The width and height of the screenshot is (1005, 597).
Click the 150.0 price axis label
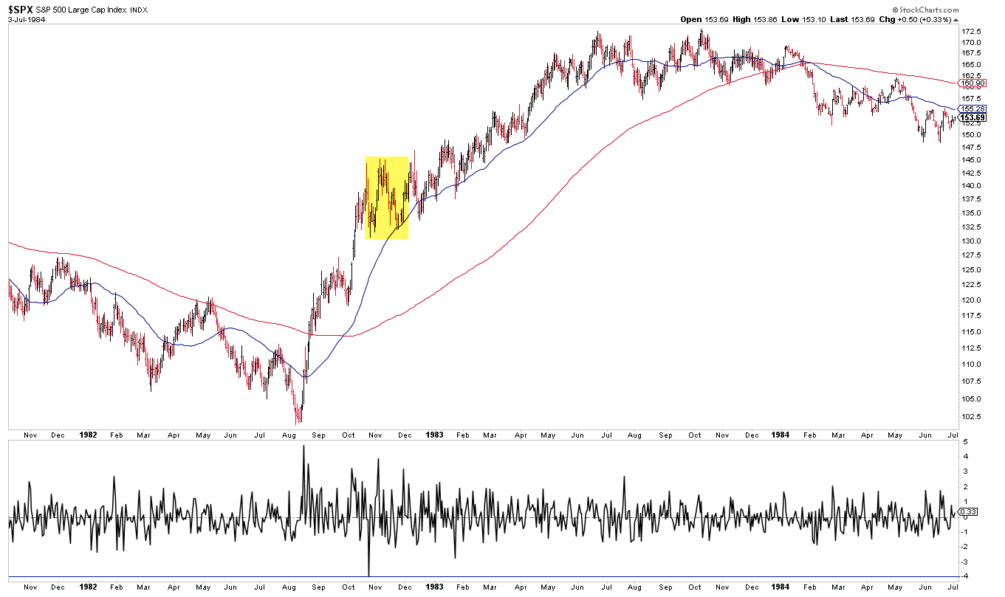coord(973,135)
